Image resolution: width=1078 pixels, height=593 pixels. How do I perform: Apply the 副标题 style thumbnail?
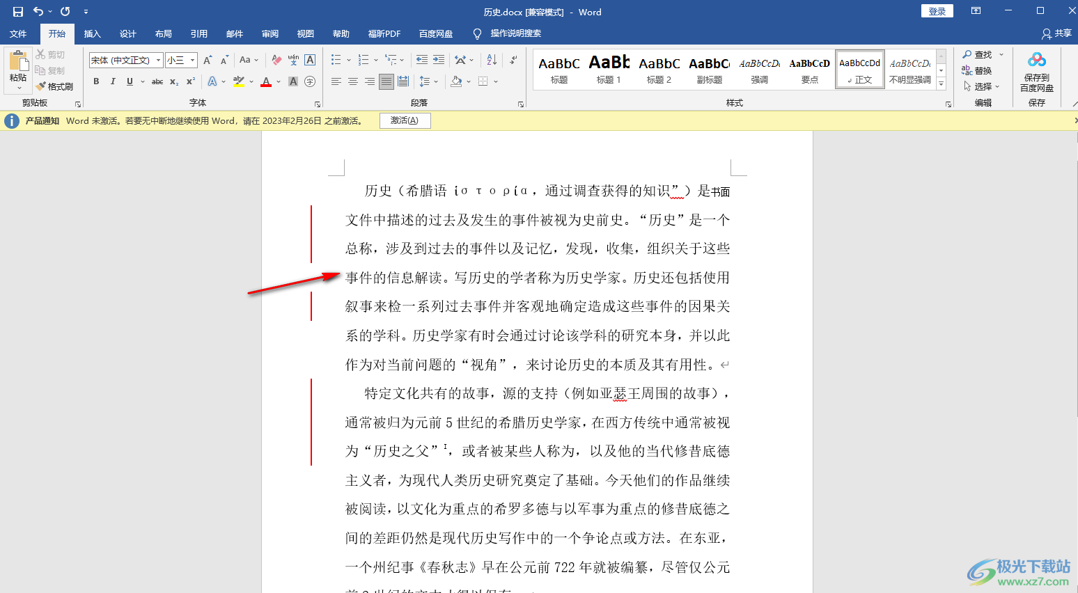[x=709, y=70]
